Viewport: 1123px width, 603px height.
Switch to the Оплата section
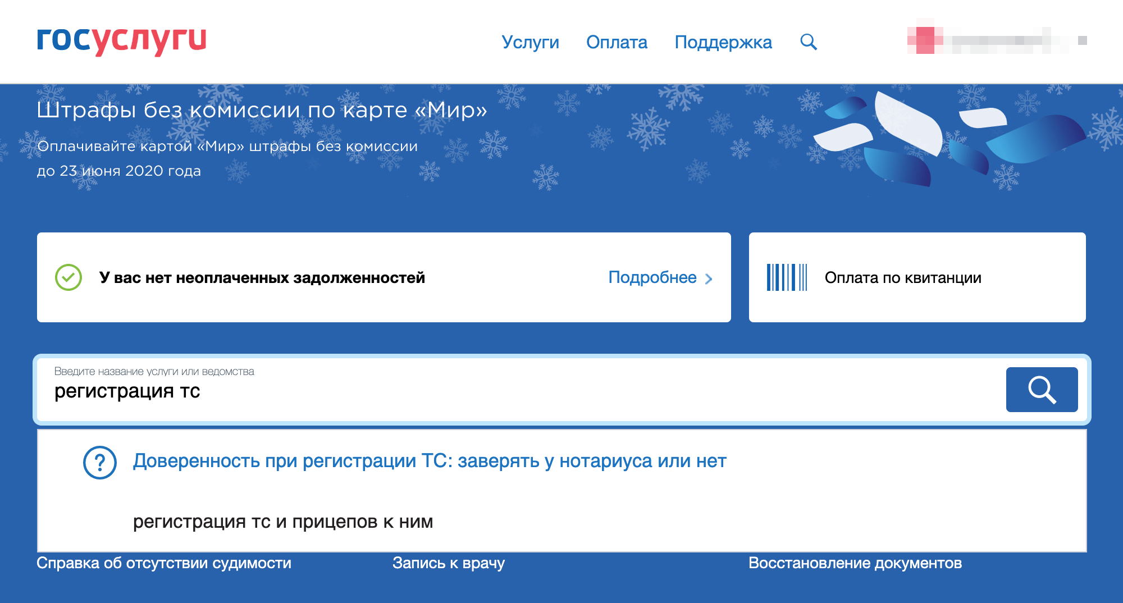pos(617,42)
